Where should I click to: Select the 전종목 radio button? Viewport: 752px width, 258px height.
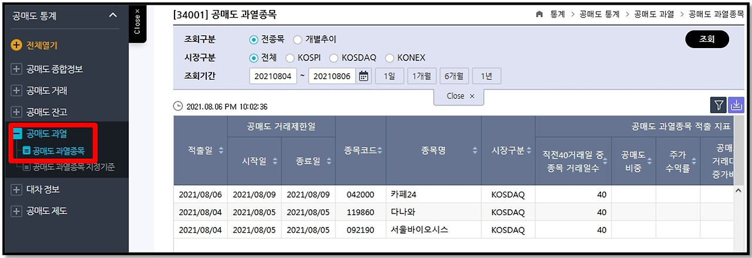coord(254,40)
